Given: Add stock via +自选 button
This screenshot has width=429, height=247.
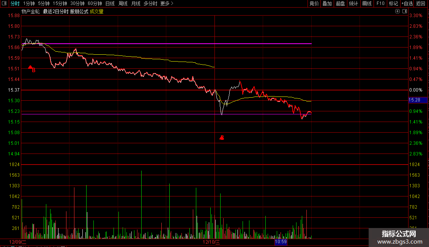Looking at the screenshot, I should 407,3.
